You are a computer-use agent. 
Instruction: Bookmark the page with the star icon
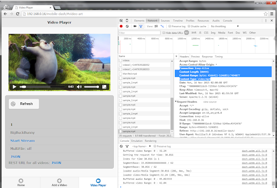tap(265, 14)
